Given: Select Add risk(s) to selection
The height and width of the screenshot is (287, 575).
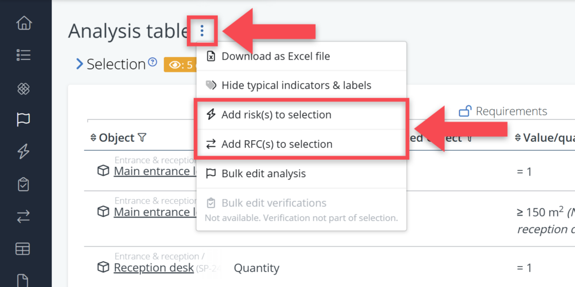Looking at the screenshot, I should click(x=276, y=115).
